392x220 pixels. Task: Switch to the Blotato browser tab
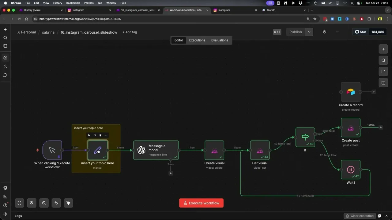284,10
